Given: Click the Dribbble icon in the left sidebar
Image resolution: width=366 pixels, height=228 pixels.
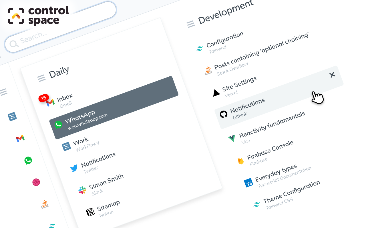Looking at the screenshot, I should [x=36, y=182].
